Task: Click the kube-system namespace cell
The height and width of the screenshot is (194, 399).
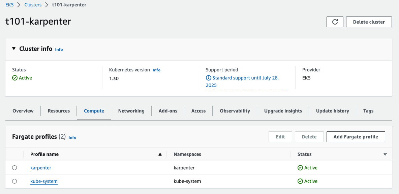Action: [187, 181]
